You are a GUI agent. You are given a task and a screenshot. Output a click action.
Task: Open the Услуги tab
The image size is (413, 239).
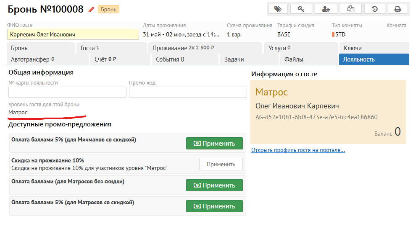click(x=279, y=48)
